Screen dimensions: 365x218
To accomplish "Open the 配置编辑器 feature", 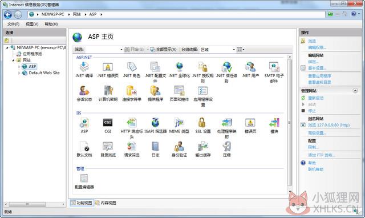I will tap(84, 181).
